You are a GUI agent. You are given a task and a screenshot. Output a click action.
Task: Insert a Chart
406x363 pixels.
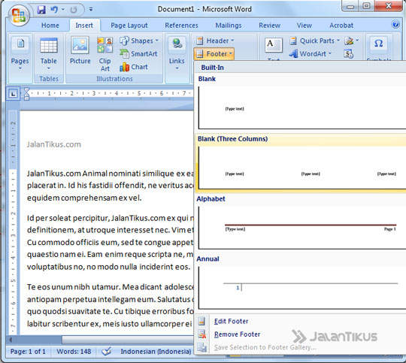(134, 67)
